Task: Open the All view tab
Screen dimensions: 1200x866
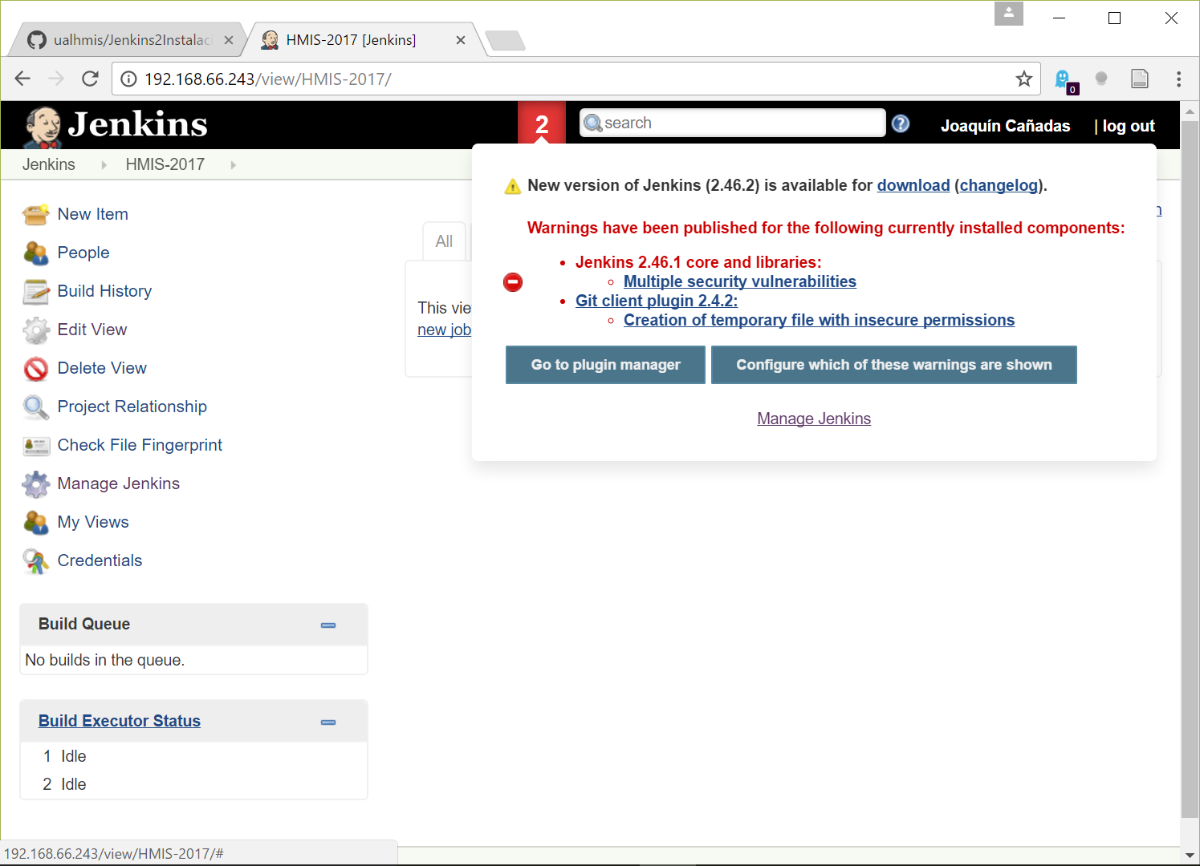Action: [x=444, y=241]
